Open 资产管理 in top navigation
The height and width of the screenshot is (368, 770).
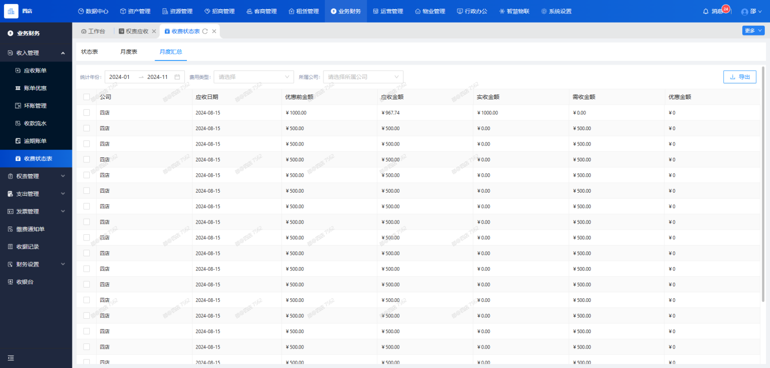[135, 11]
